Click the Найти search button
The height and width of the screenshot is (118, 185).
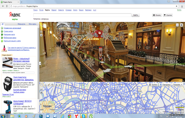click(136, 15)
